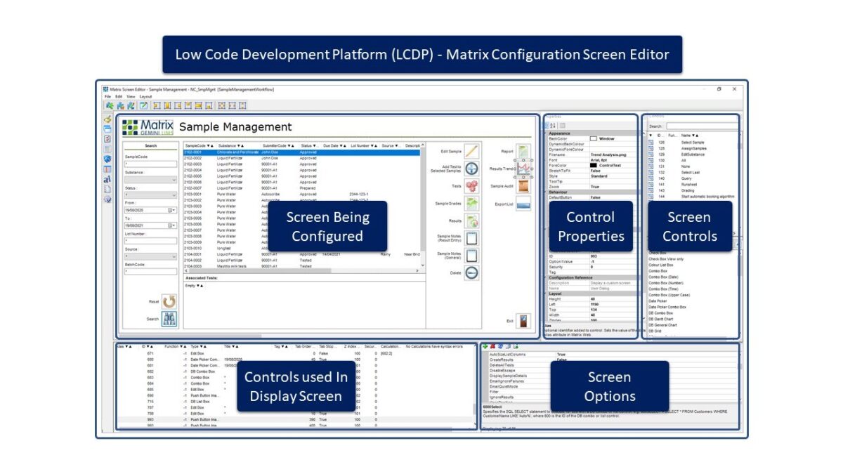Image resolution: width=843 pixels, height=474 pixels.
Task: Click the Delete sample icon
Action: (x=472, y=272)
